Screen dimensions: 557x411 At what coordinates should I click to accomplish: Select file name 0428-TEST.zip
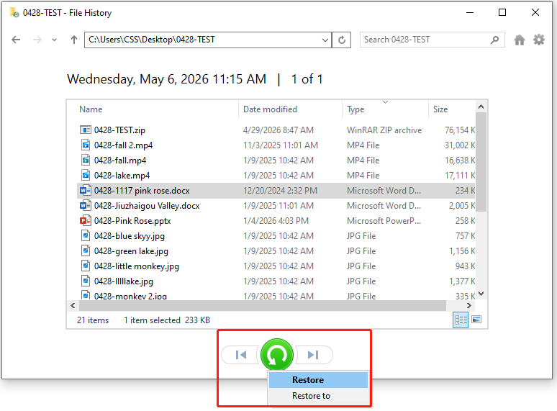(119, 130)
